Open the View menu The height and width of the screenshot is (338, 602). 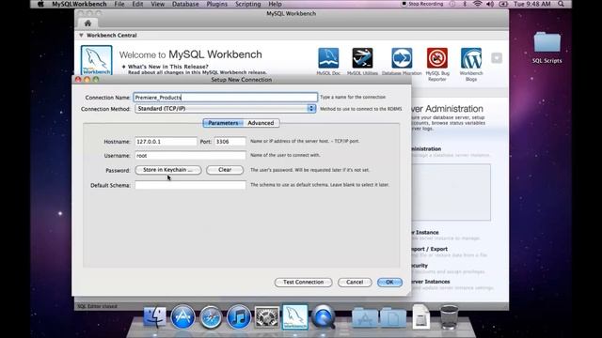[157, 4]
